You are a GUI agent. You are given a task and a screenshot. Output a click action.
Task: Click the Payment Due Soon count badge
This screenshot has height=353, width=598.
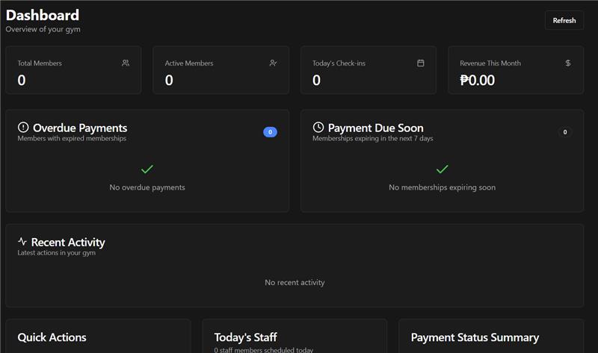point(565,132)
